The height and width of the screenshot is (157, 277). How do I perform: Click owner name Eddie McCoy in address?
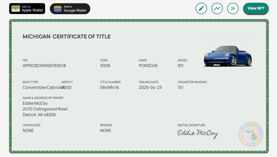click(x=35, y=103)
